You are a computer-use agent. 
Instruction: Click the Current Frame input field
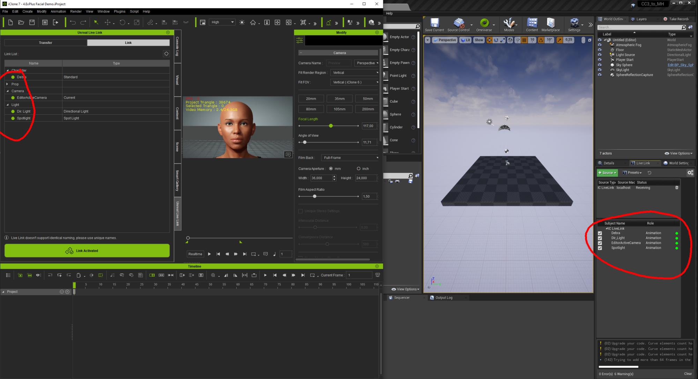tap(359, 275)
